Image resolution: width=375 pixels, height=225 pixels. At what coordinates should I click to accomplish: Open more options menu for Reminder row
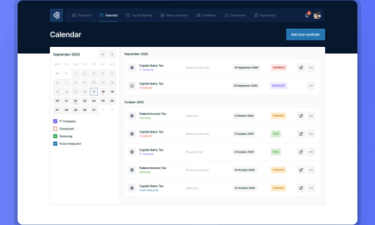coord(311,86)
